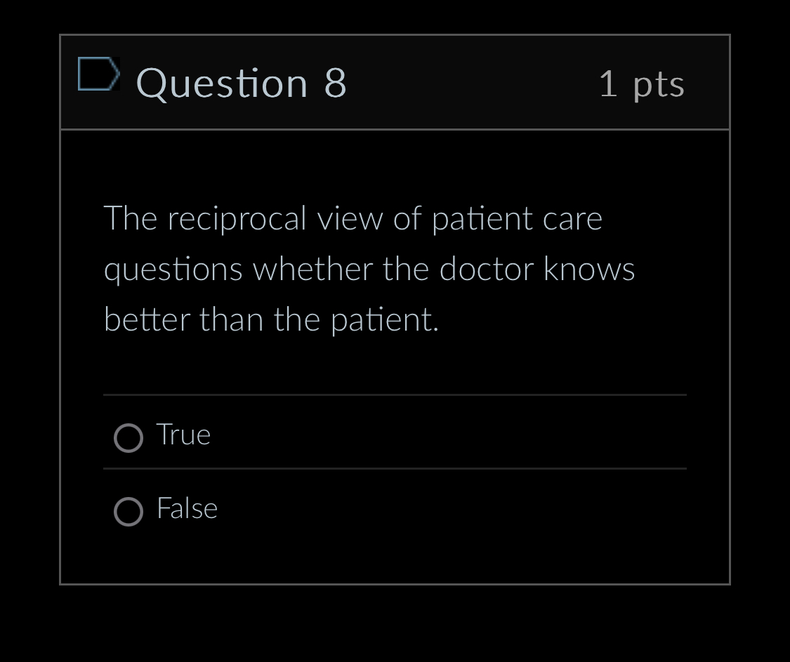The height and width of the screenshot is (662, 790).
Task: Click the separator between True and False
Action: pyautogui.click(x=395, y=468)
